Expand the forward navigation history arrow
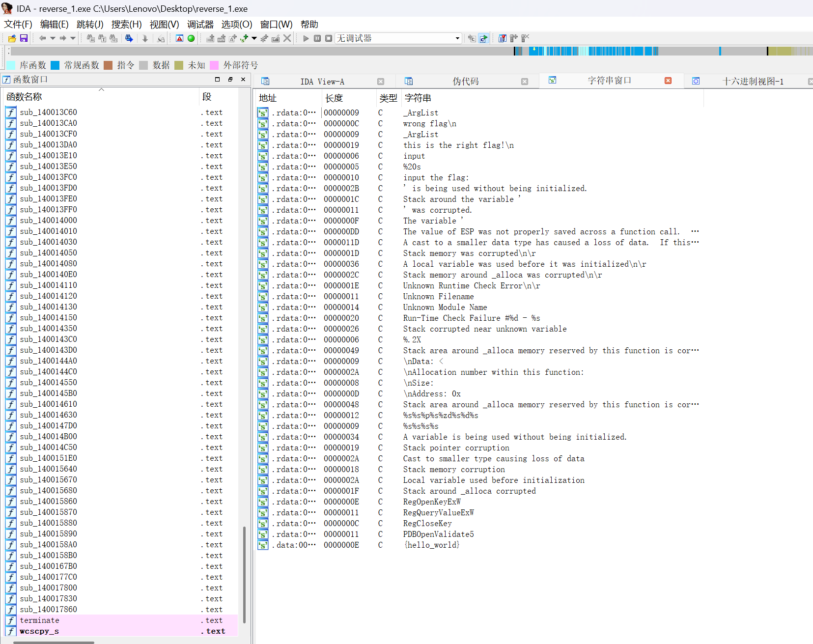Screen dimensions: 813x644 coord(73,38)
